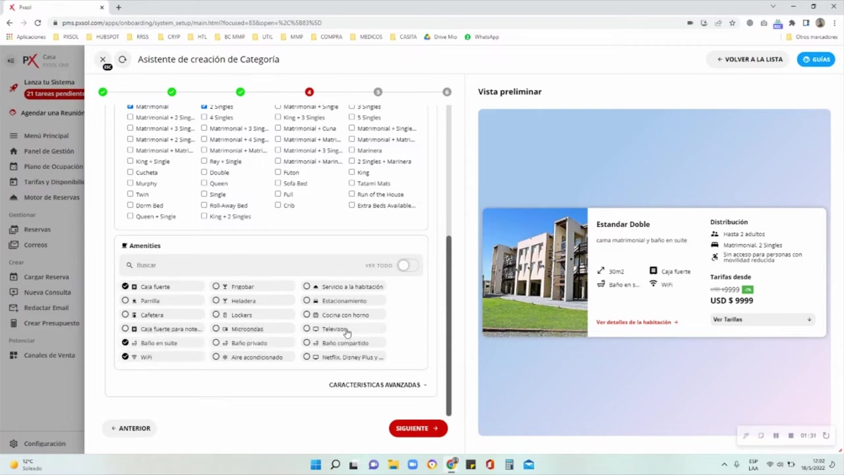Expand the Ver Tarifas dropdown
Screen dimensions: 844x475
click(x=762, y=319)
